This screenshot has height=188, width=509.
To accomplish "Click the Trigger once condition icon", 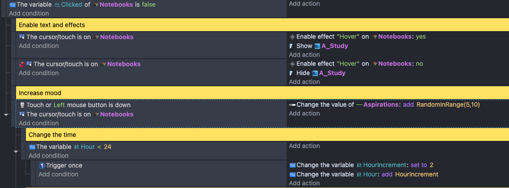I will coord(42,165).
